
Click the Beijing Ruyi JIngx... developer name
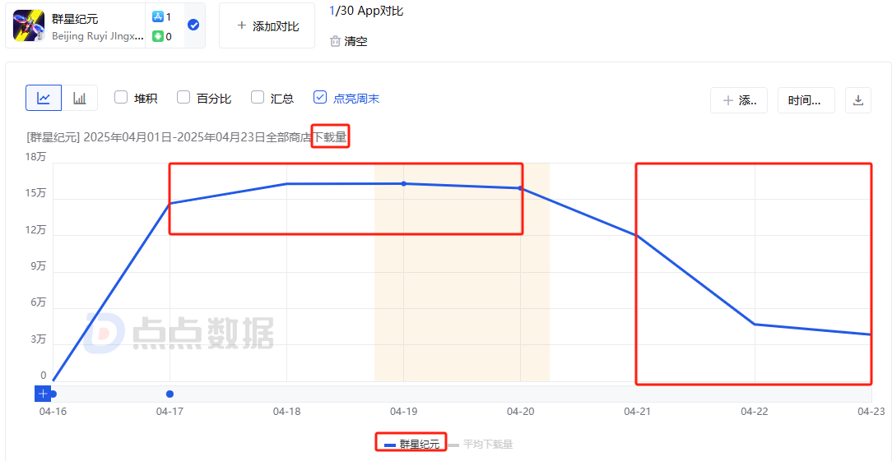click(98, 36)
